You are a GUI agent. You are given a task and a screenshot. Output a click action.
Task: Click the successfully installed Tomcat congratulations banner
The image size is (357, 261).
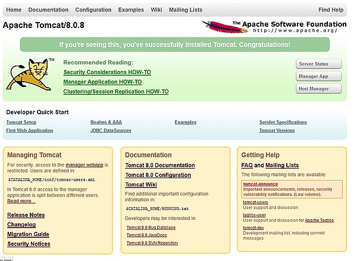175,45
